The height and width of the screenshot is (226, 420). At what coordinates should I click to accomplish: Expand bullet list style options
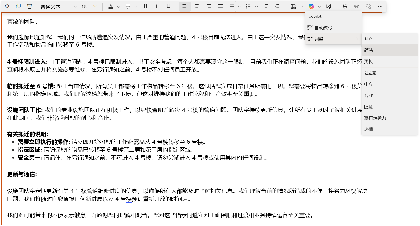click(x=239, y=7)
